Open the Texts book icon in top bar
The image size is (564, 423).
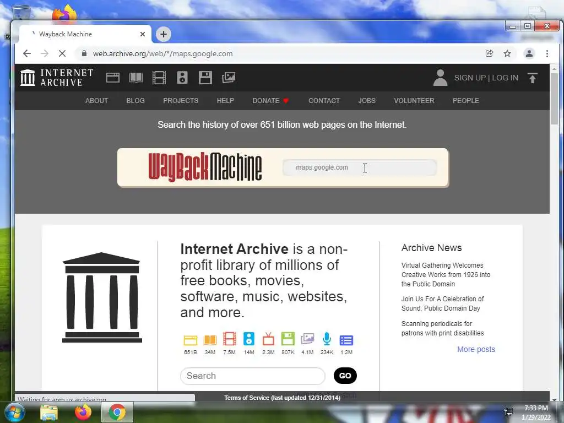pos(136,78)
